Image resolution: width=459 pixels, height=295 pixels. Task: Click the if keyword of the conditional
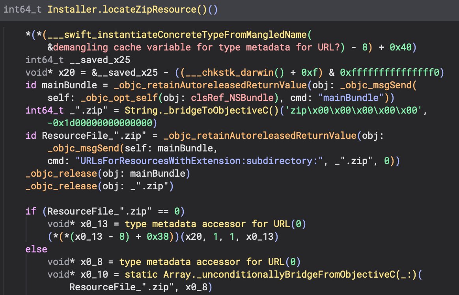(30, 211)
